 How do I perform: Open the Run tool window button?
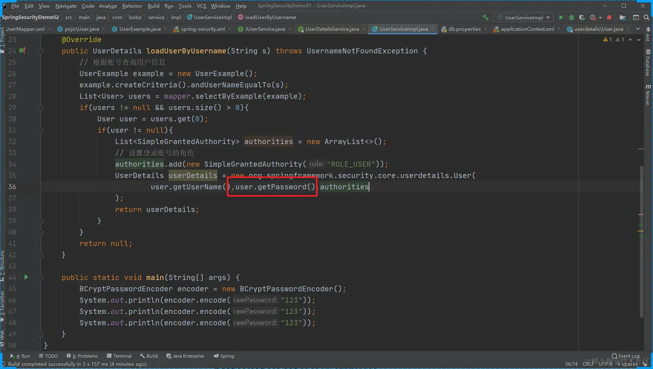click(20, 356)
